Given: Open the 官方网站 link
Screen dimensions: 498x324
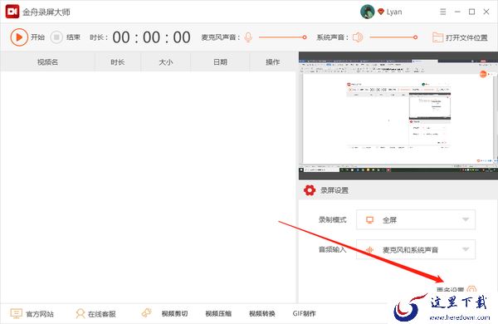Looking at the screenshot, I should [40, 314].
